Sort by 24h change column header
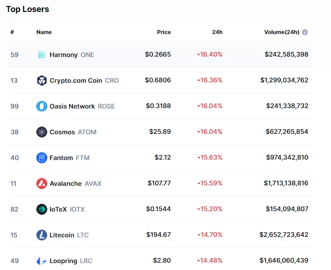 (217, 32)
